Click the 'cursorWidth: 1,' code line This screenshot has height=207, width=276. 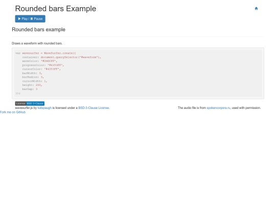point(35,81)
